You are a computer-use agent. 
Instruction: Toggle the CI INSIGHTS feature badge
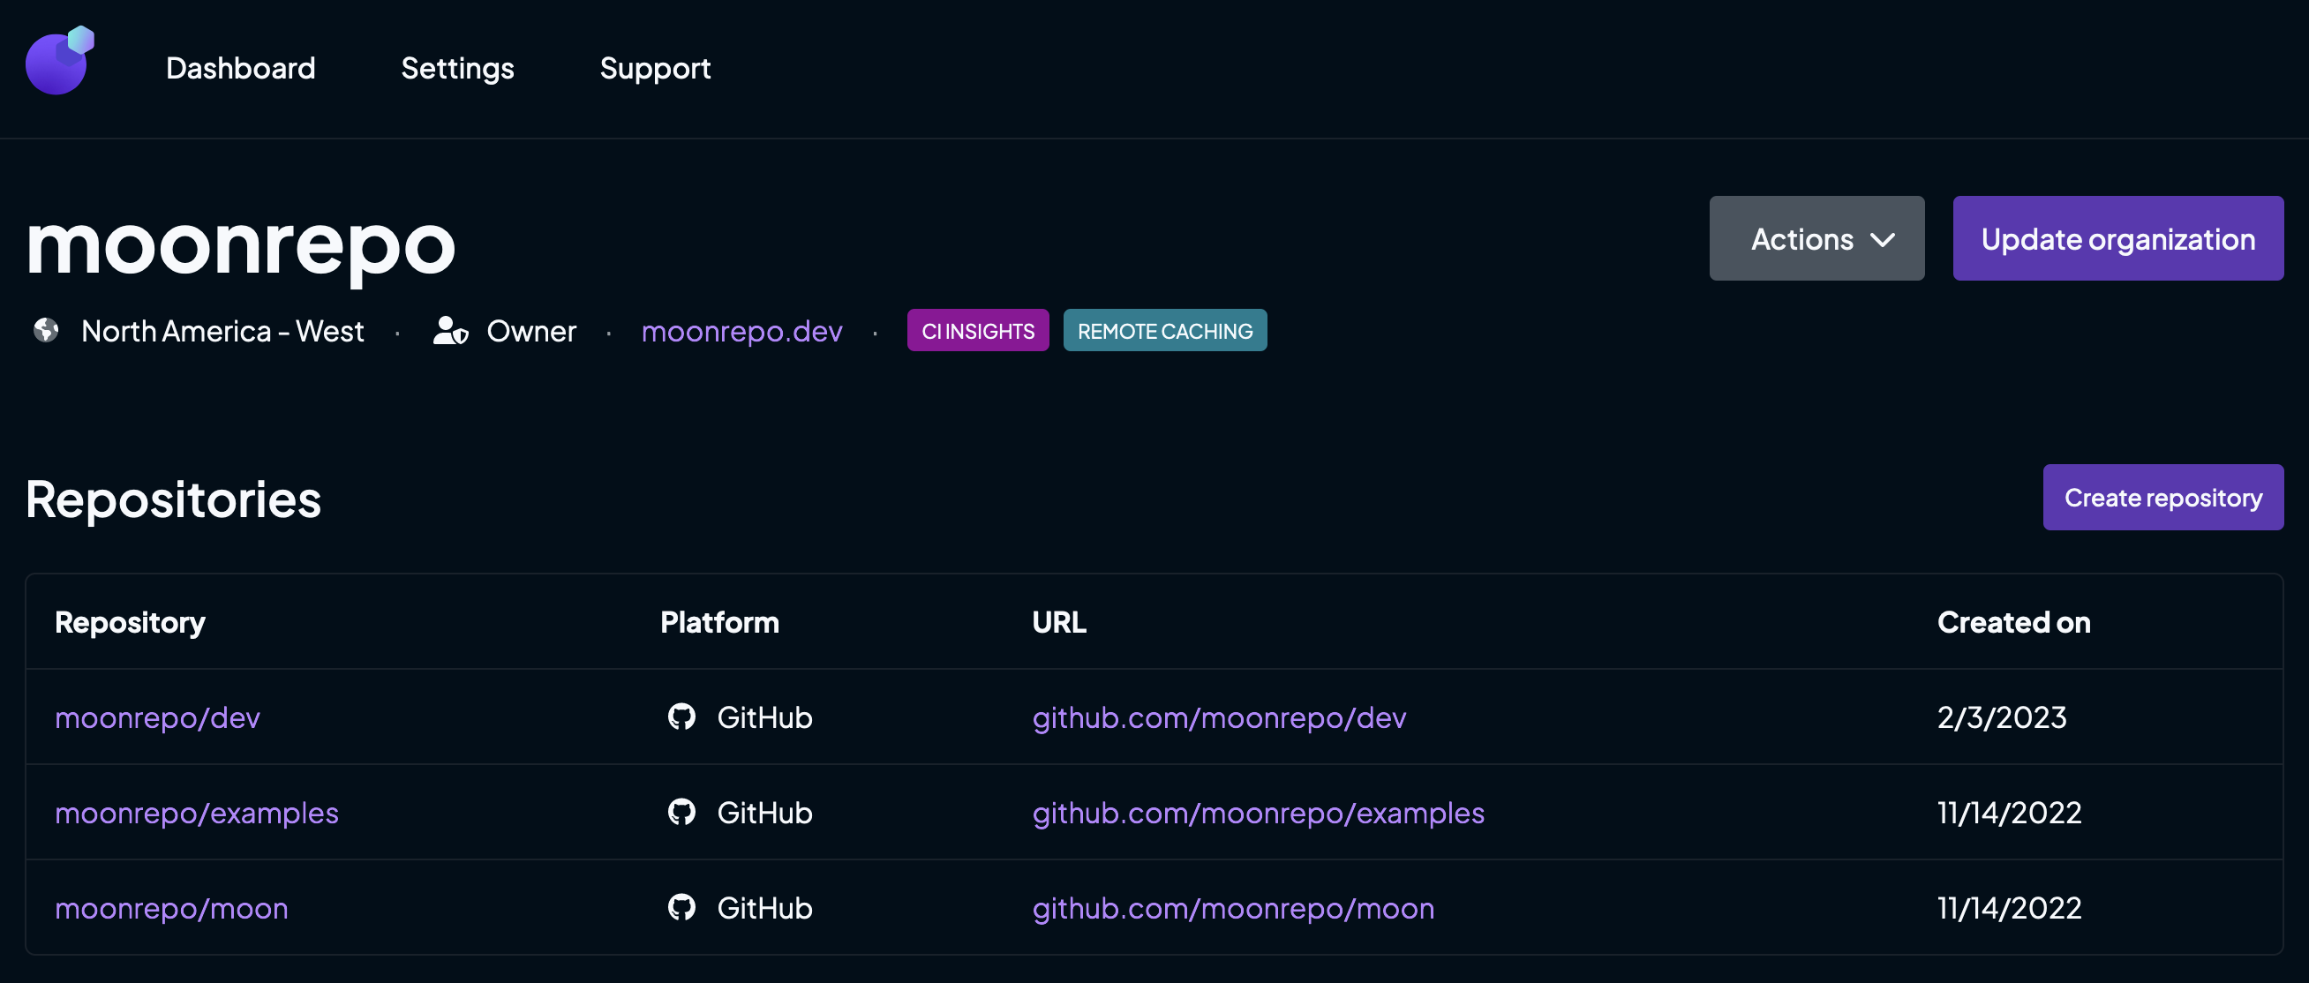tap(978, 330)
